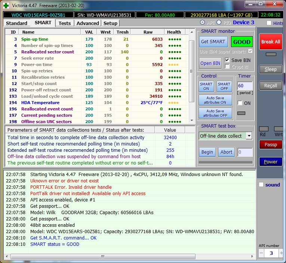Enable the sound checkbox
This screenshot has height=263, width=286.
click(x=261, y=185)
